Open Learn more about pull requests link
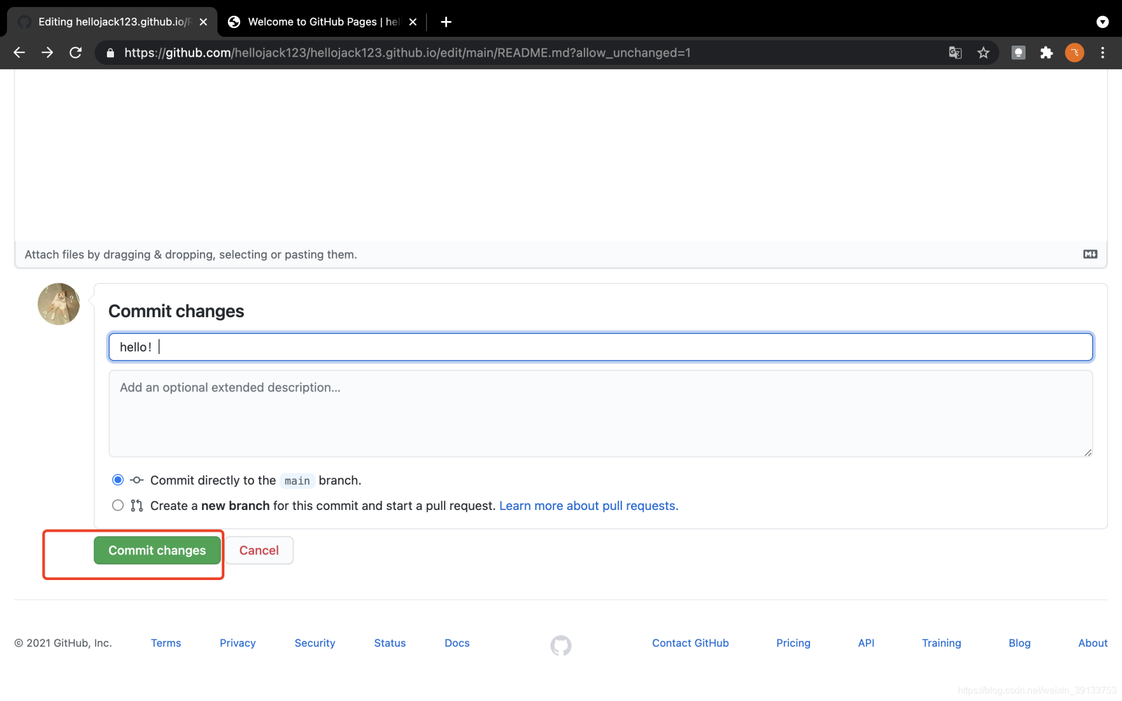This screenshot has height=701, width=1122. [588, 506]
